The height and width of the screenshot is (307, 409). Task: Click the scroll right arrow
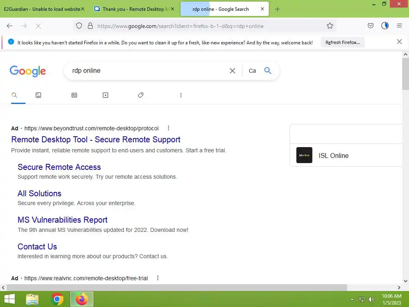click(x=399, y=287)
